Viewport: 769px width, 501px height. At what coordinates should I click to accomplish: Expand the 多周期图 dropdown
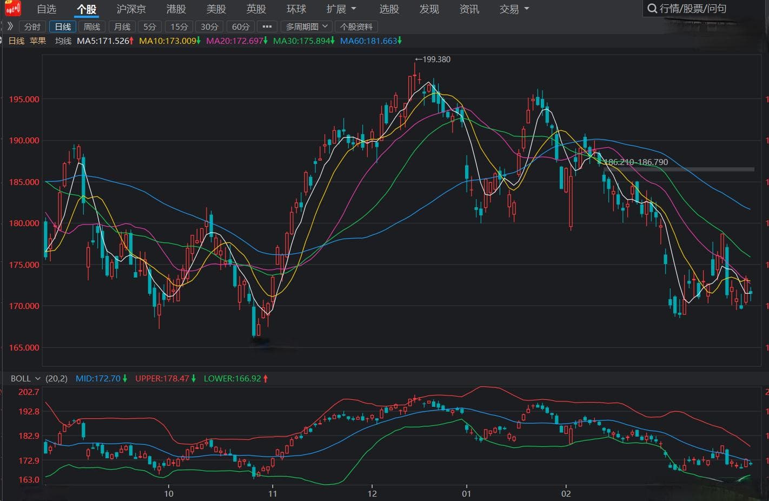(307, 27)
